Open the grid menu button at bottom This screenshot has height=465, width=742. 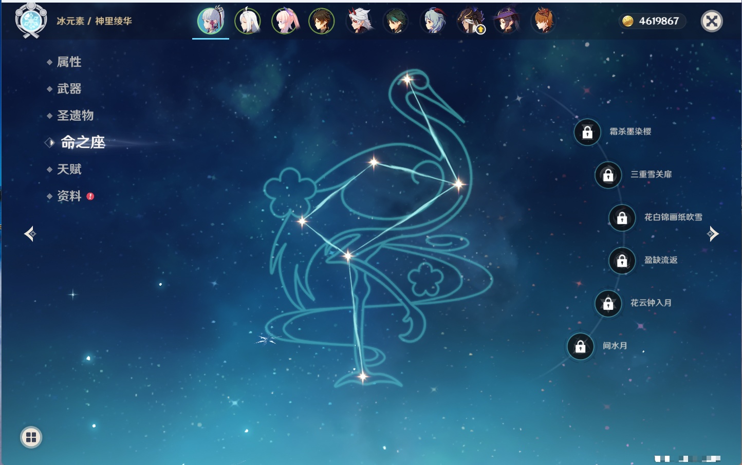pos(31,437)
